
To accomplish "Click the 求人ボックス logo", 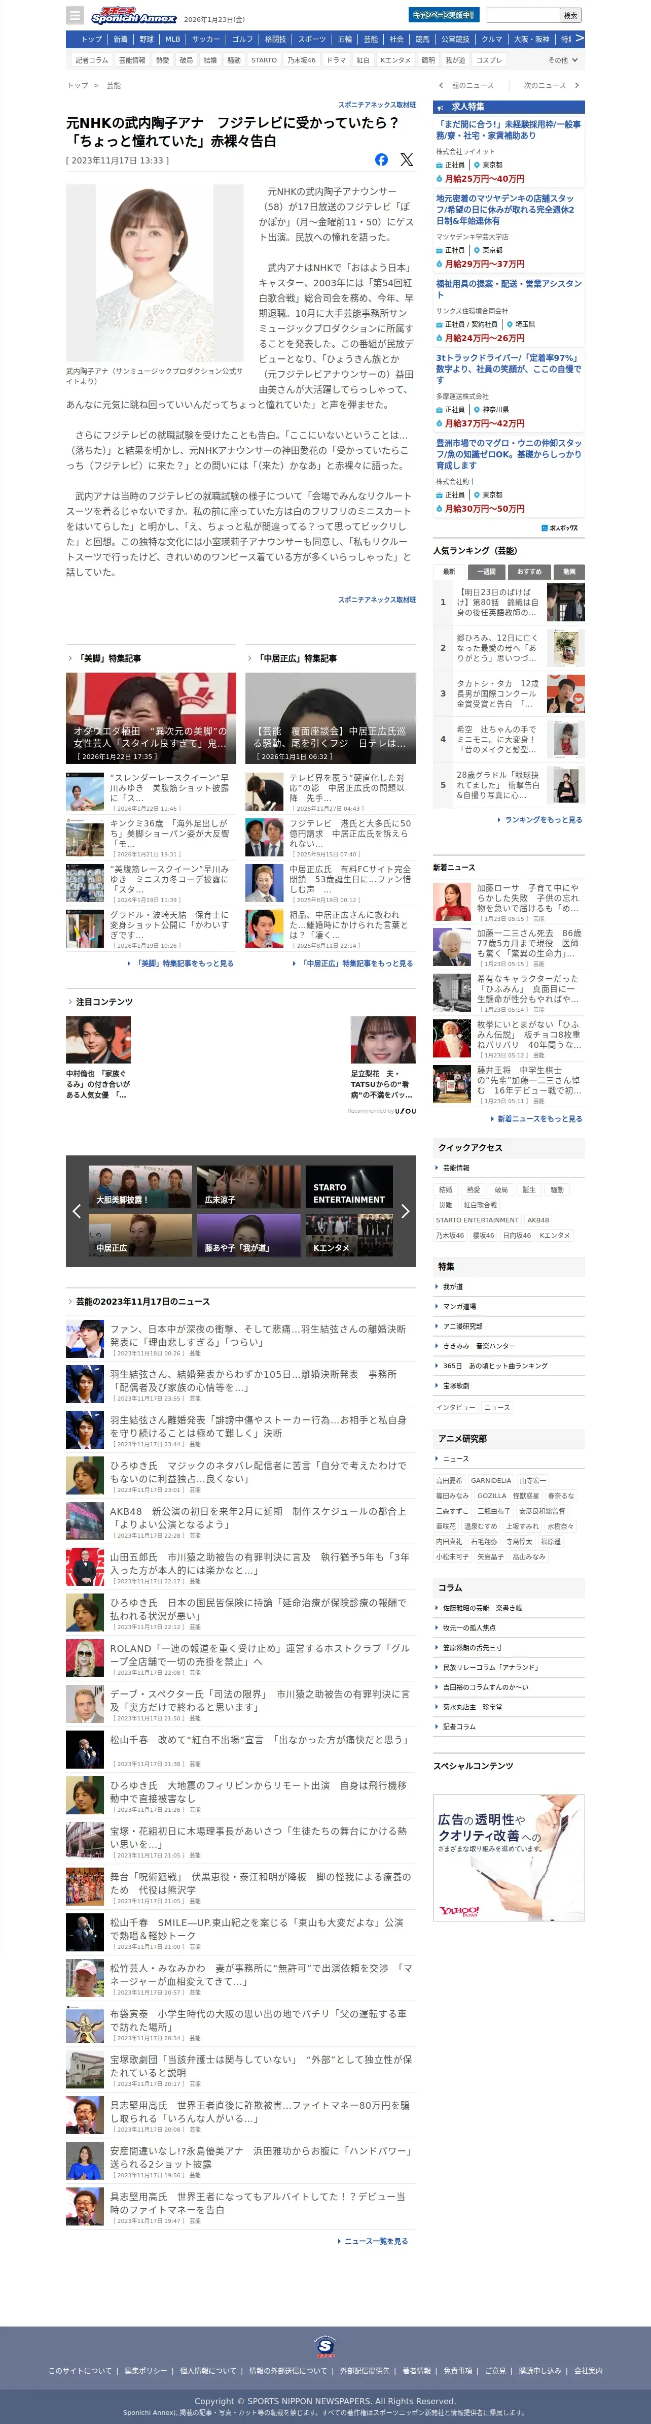I will click(560, 528).
